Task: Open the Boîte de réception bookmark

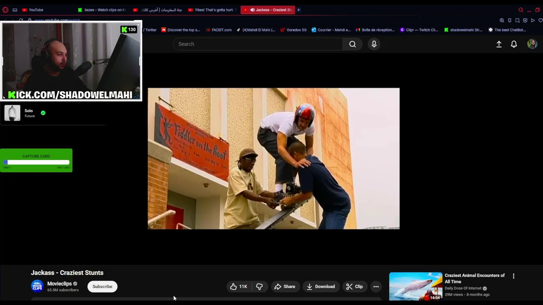Action: click(x=375, y=30)
